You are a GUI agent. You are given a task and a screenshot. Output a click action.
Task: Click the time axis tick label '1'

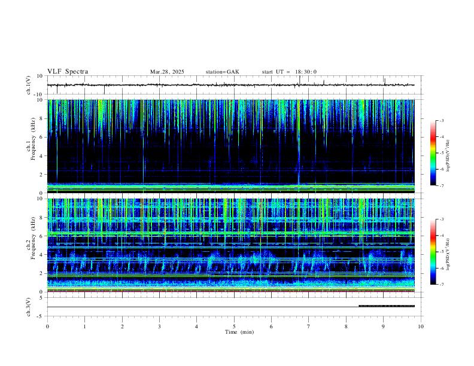[x=85, y=327]
